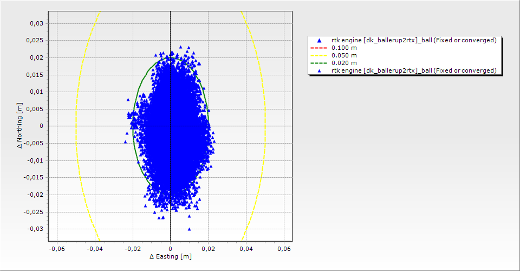
Task: Click the Δ Northing [m] axis title
Action: [x=20, y=125]
